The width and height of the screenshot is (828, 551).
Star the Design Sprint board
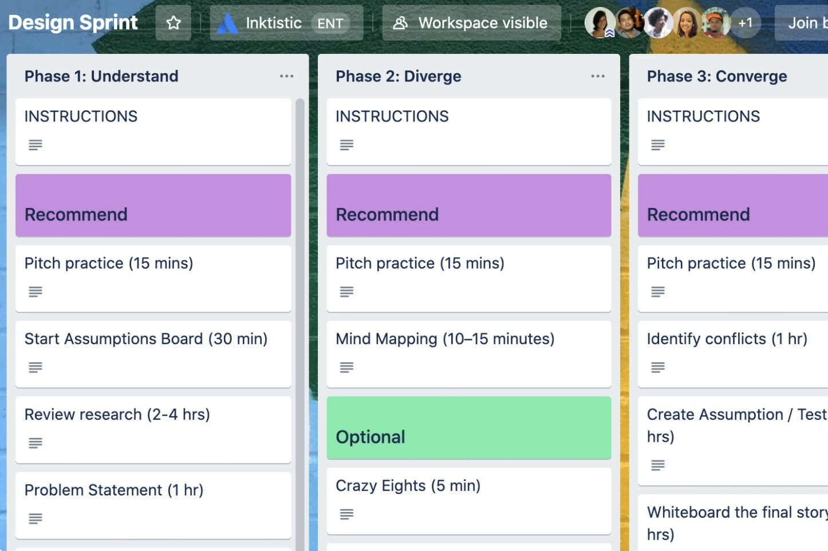[x=173, y=23]
